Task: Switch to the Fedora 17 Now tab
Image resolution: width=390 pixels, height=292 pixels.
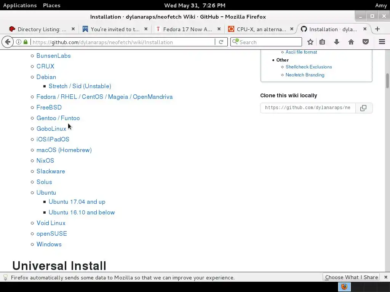Action: point(188,29)
